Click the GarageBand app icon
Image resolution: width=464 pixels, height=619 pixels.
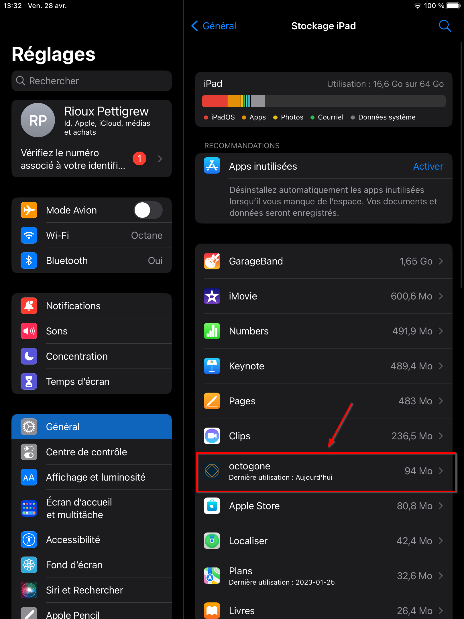[x=212, y=261]
